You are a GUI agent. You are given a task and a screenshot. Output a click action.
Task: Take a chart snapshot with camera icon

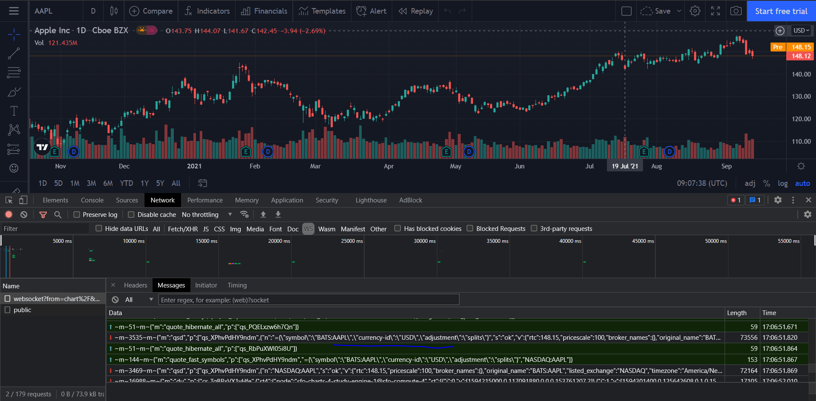(736, 11)
